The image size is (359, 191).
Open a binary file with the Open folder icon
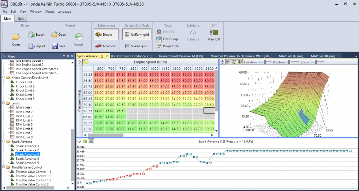point(16,36)
